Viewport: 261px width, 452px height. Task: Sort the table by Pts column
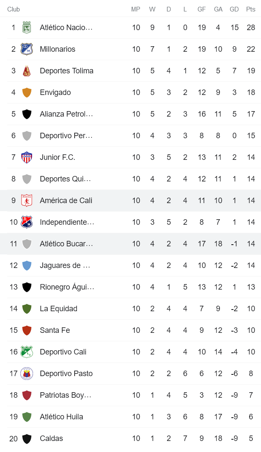pyautogui.click(x=250, y=8)
